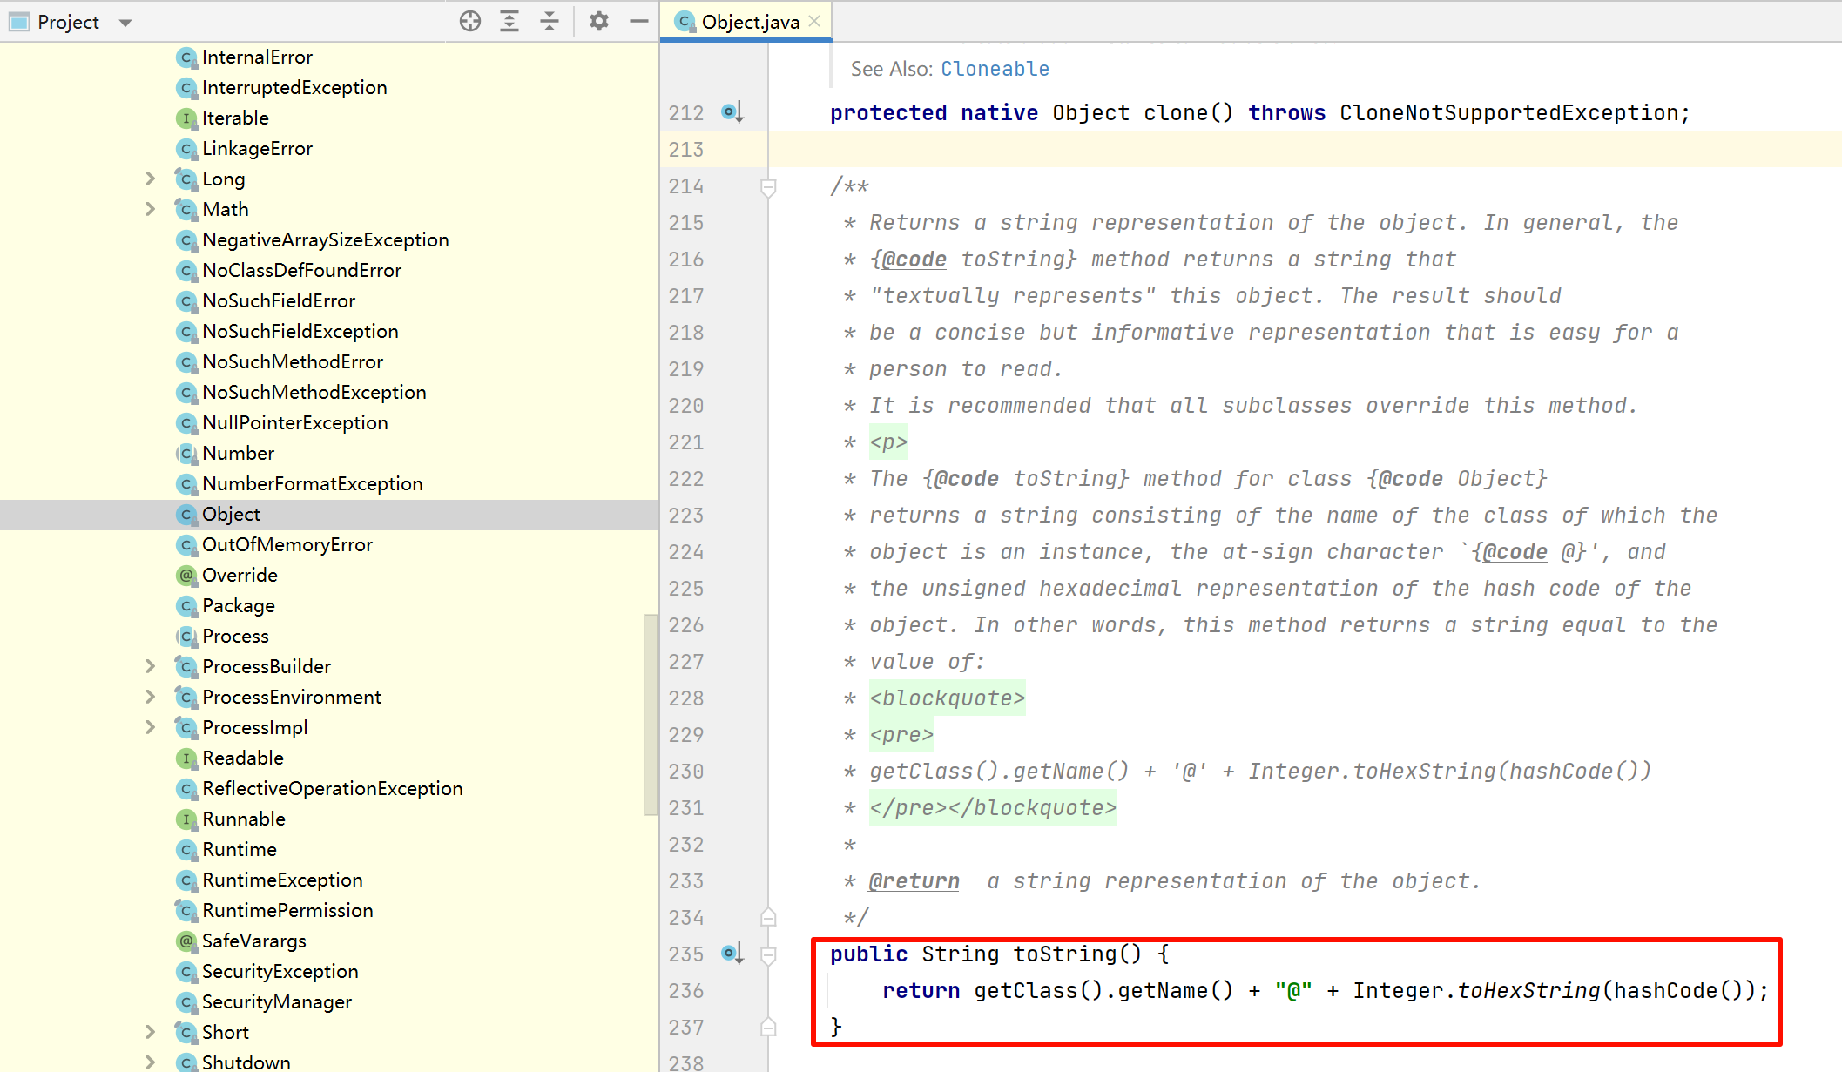Select SecurityManager in the tree
The width and height of the screenshot is (1842, 1072).
[x=277, y=1002]
